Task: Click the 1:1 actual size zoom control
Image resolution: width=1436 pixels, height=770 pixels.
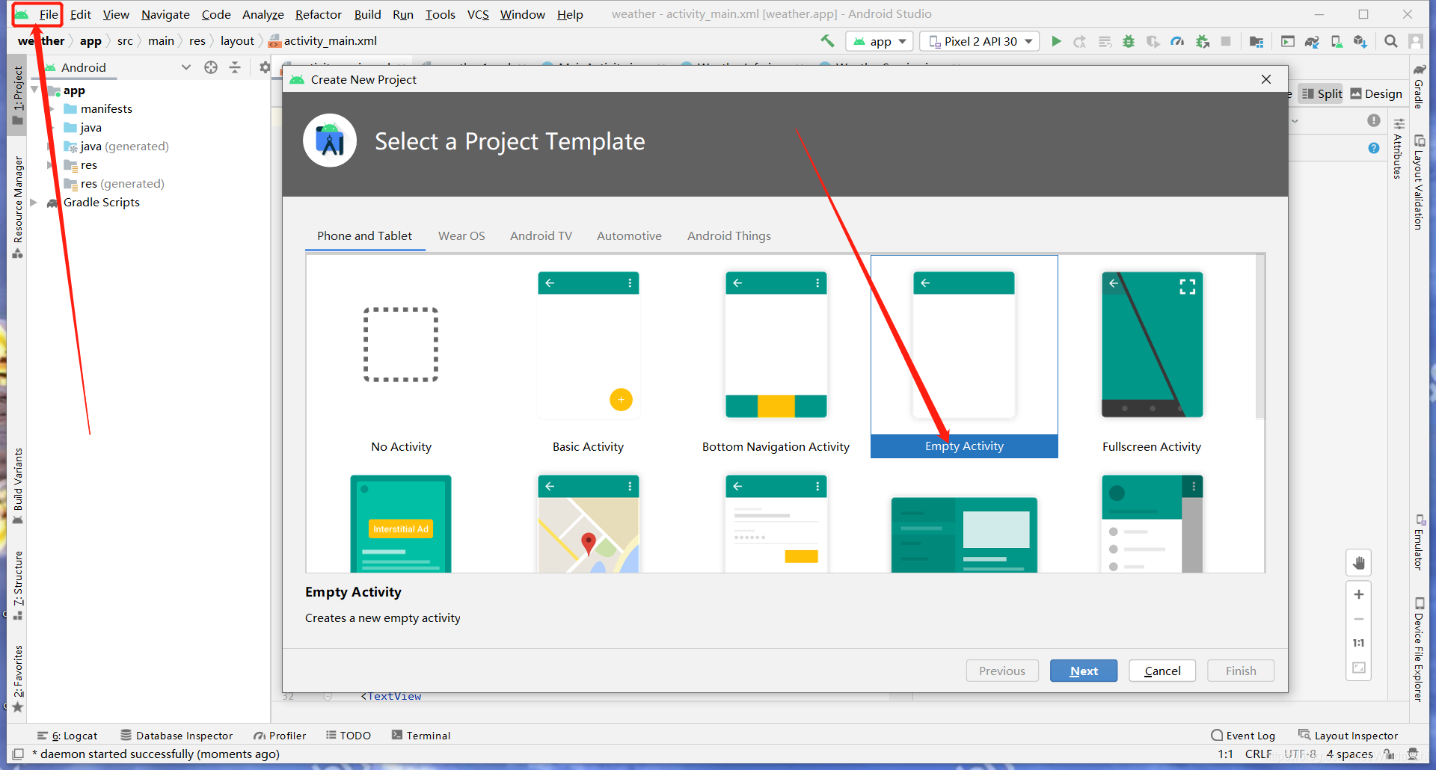Action: click(x=1359, y=643)
